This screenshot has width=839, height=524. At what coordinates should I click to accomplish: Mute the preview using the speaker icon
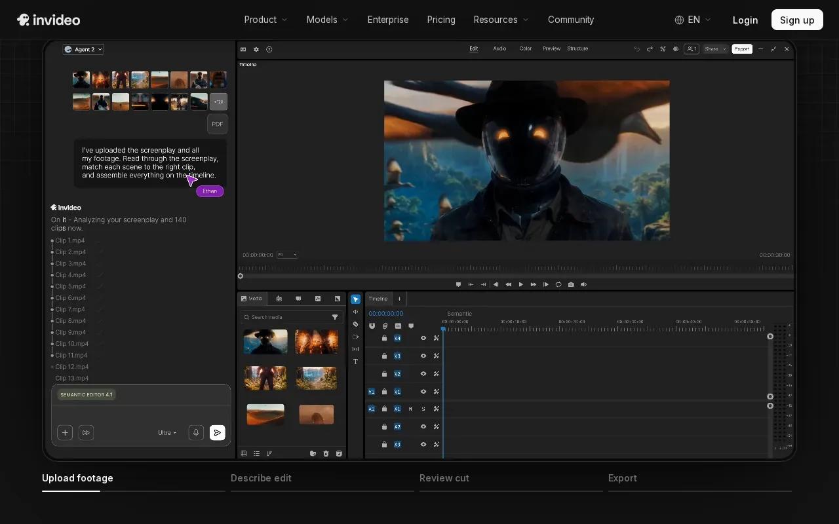point(583,284)
